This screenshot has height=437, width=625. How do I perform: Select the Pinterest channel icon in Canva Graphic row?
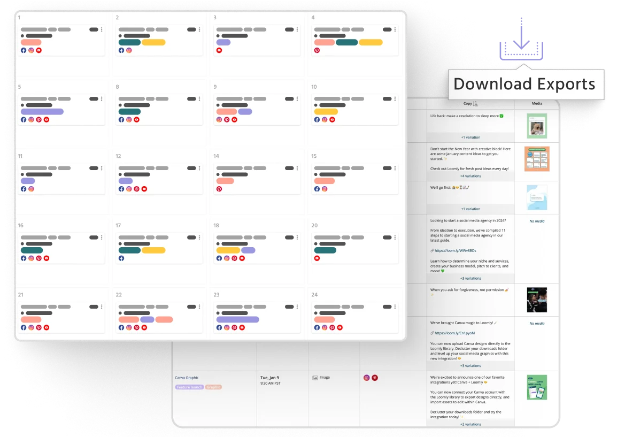click(375, 377)
